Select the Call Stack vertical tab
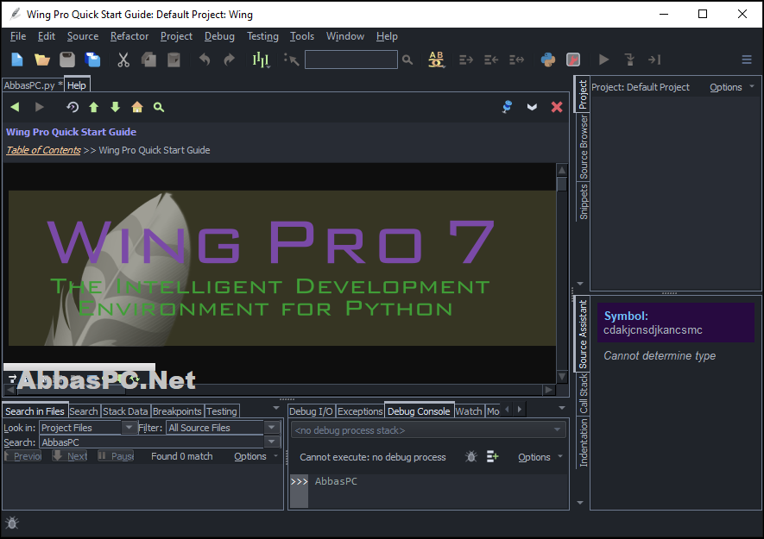 pyautogui.click(x=584, y=394)
